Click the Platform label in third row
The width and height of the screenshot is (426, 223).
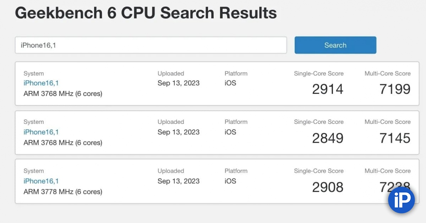(x=236, y=171)
